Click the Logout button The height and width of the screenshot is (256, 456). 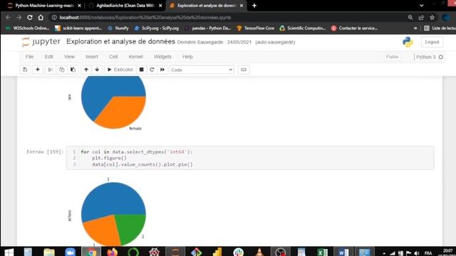[432, 42]
